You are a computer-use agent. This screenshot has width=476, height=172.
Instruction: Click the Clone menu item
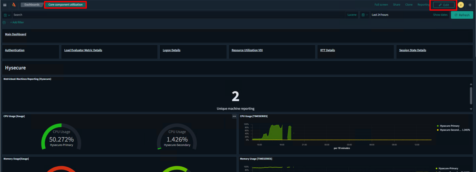pos(409,5)
